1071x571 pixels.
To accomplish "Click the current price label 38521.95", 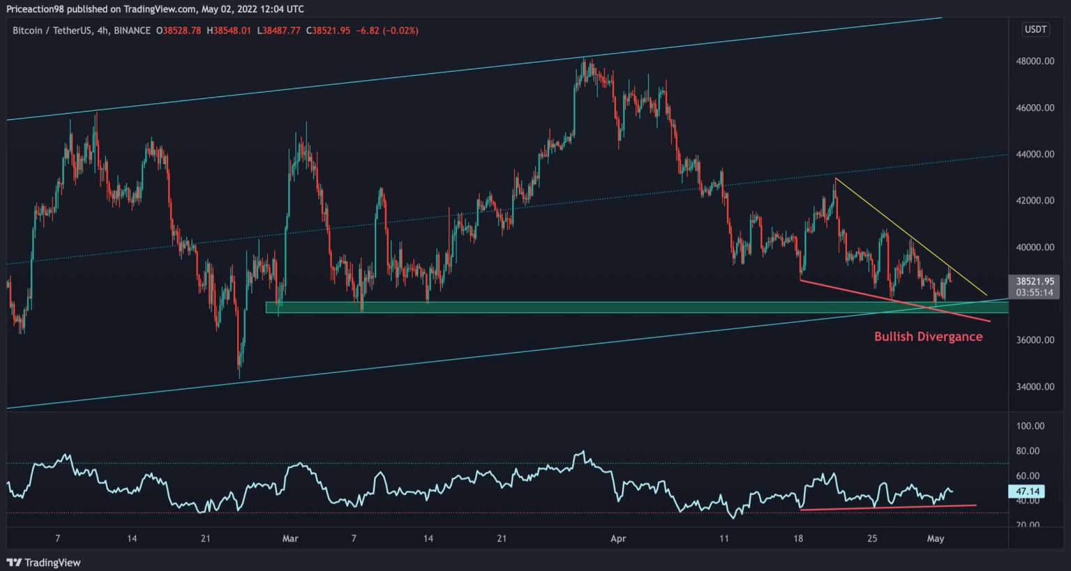I will [x=1034, y=282].
